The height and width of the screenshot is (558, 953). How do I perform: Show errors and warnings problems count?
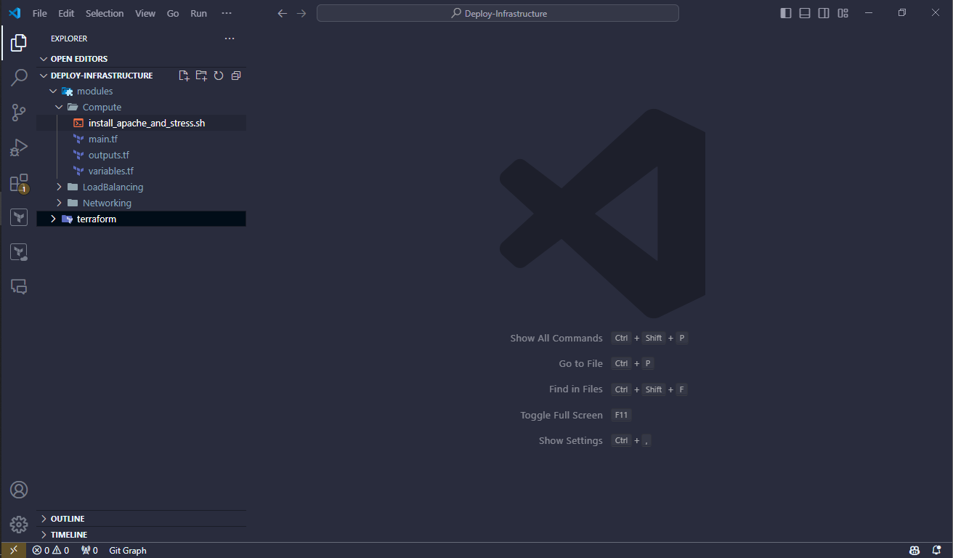(x=51, y=550)
